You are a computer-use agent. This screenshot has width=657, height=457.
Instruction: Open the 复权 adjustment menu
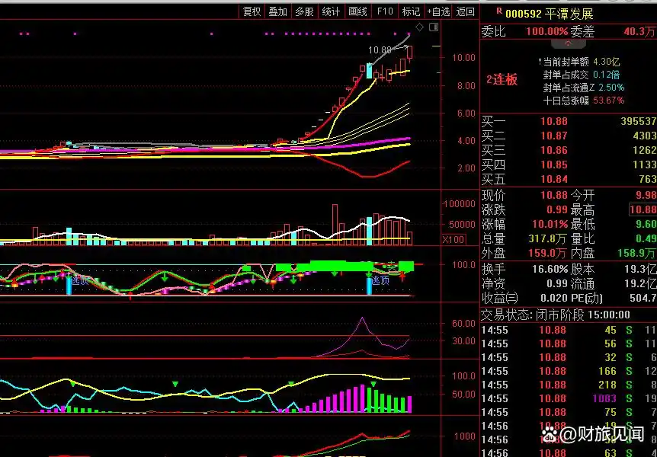(252, 11)
